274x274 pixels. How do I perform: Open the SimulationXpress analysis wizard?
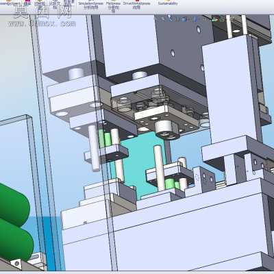tap(91, 5)
